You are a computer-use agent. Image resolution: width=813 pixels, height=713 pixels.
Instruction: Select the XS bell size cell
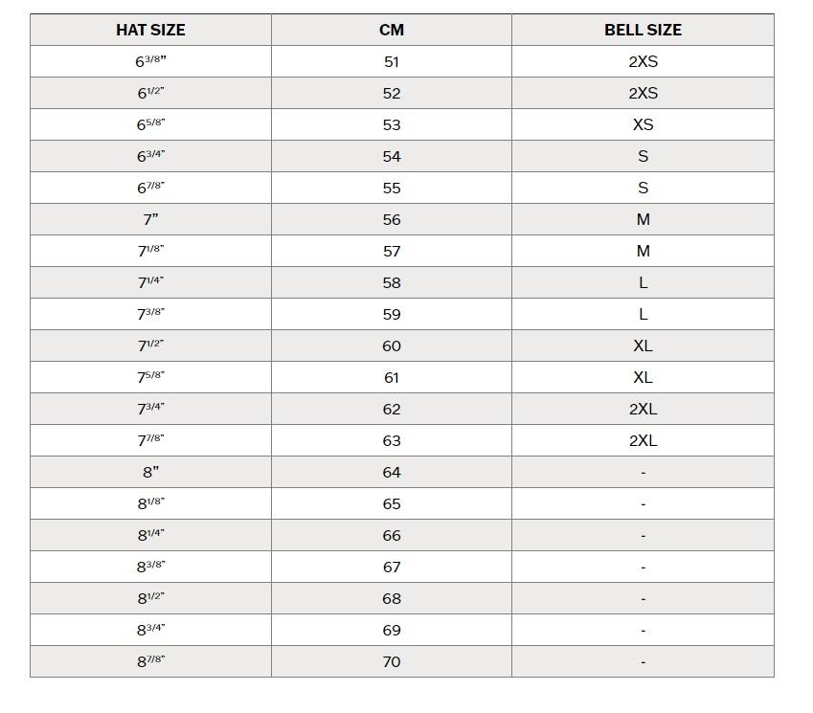point(643,124)
